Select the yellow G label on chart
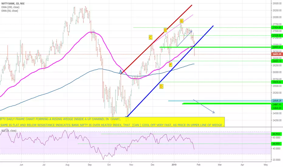283x167 pixels. point(181,21)
